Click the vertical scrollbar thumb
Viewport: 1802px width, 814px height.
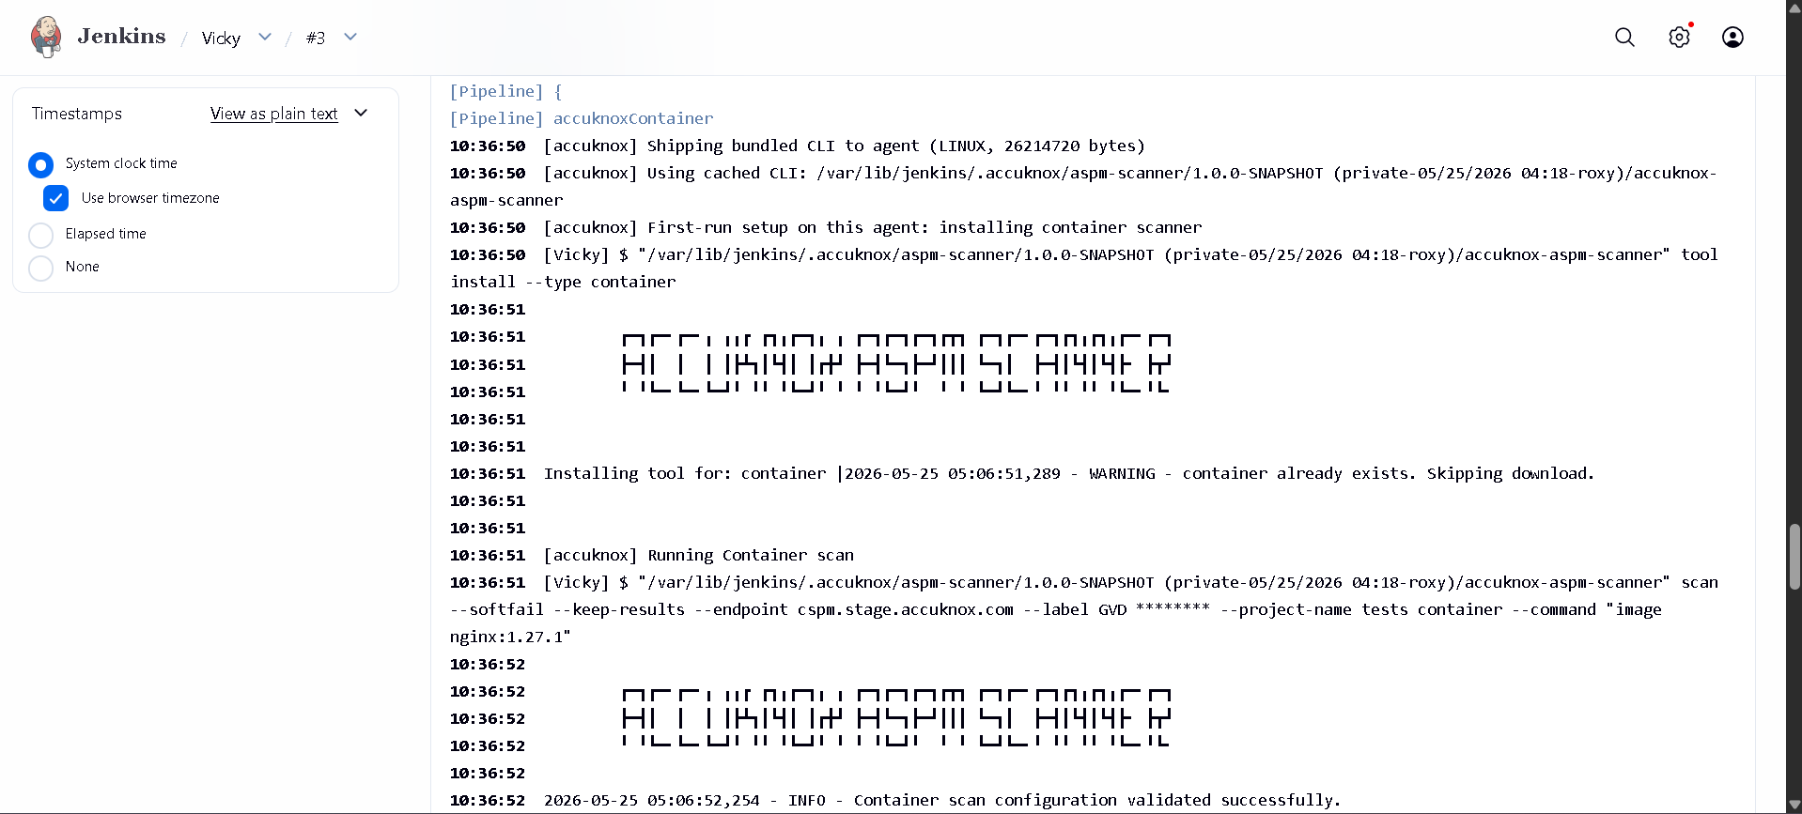coord(1794,557)
